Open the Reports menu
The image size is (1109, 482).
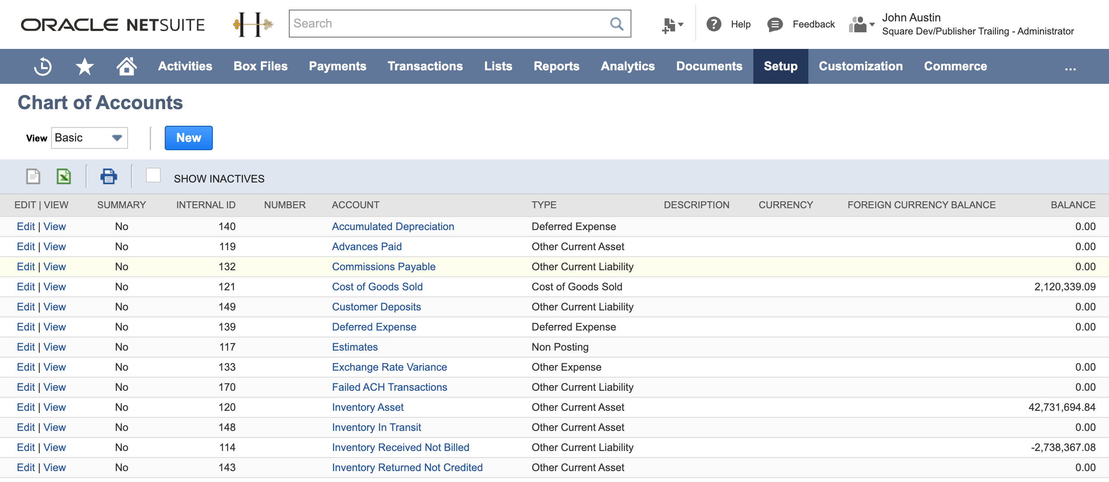click(x=556, y=66)
